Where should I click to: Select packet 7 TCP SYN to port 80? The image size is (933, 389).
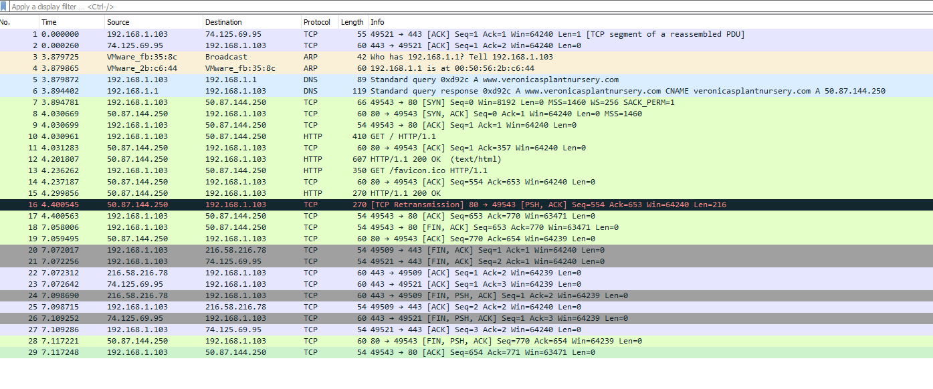point(466,102)
